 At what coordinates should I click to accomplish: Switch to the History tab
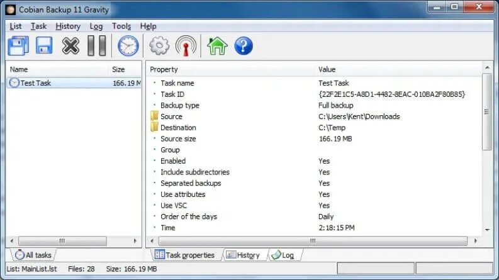tap(243, 255)
